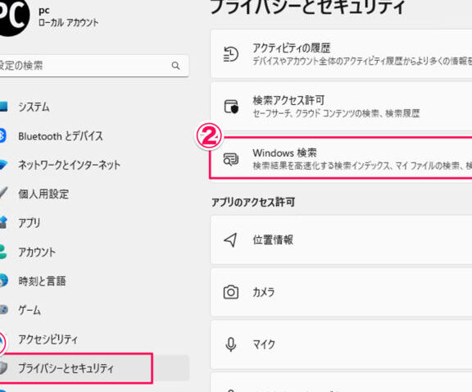Screen dimensions: 472x392
Task: Click the アプリ sidebar icon
Action: click(x=3, y=222)
